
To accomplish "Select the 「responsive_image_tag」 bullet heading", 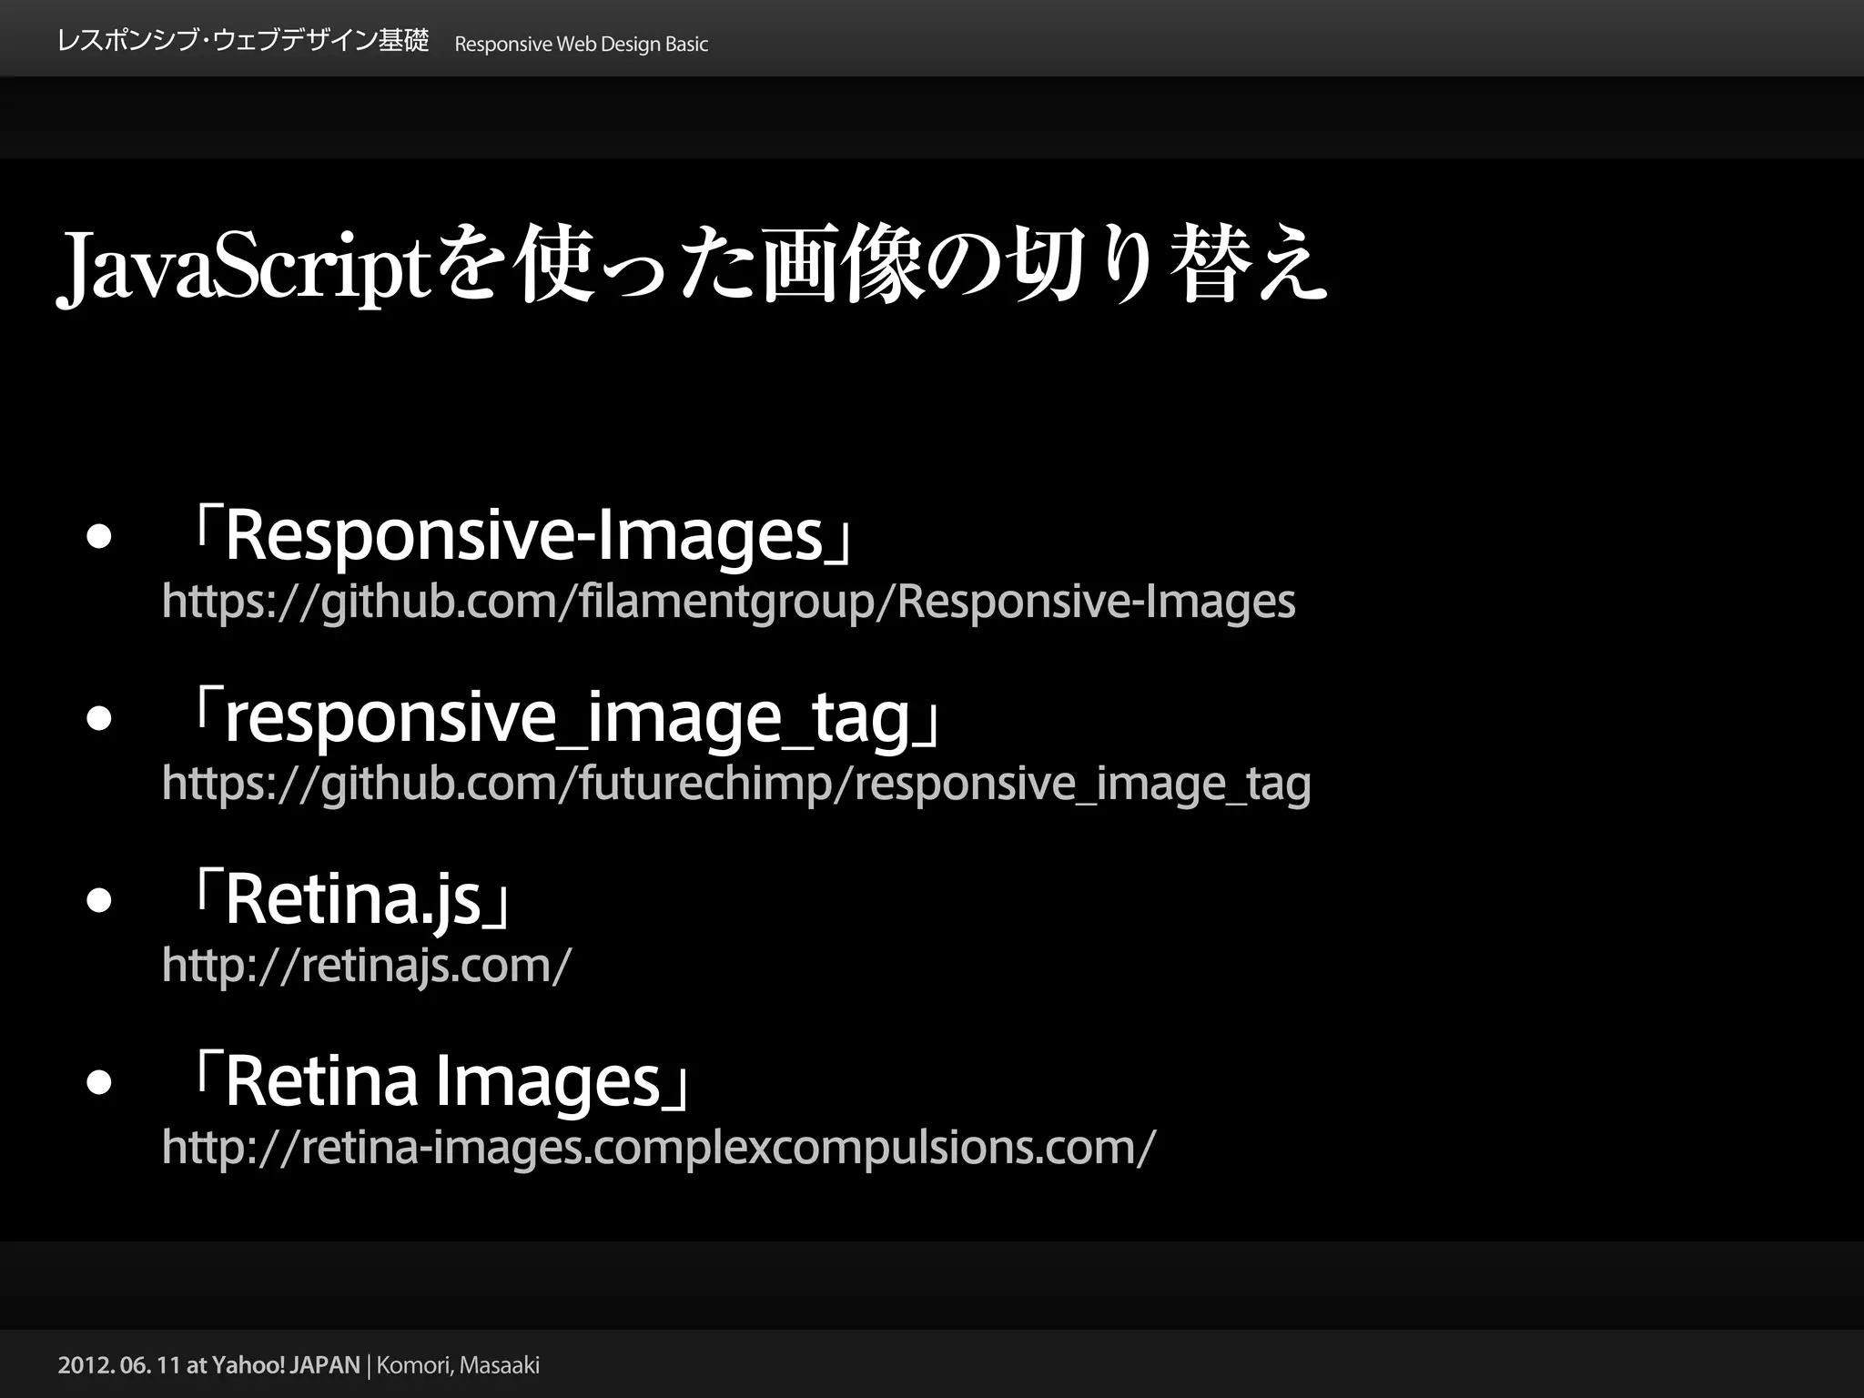I will (568, 718).
